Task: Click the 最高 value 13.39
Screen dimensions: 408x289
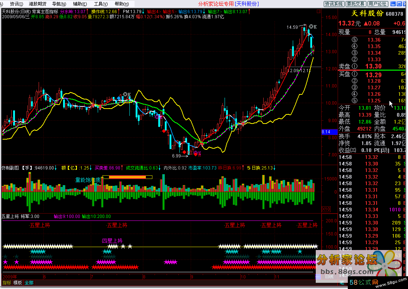Action: 365,115
